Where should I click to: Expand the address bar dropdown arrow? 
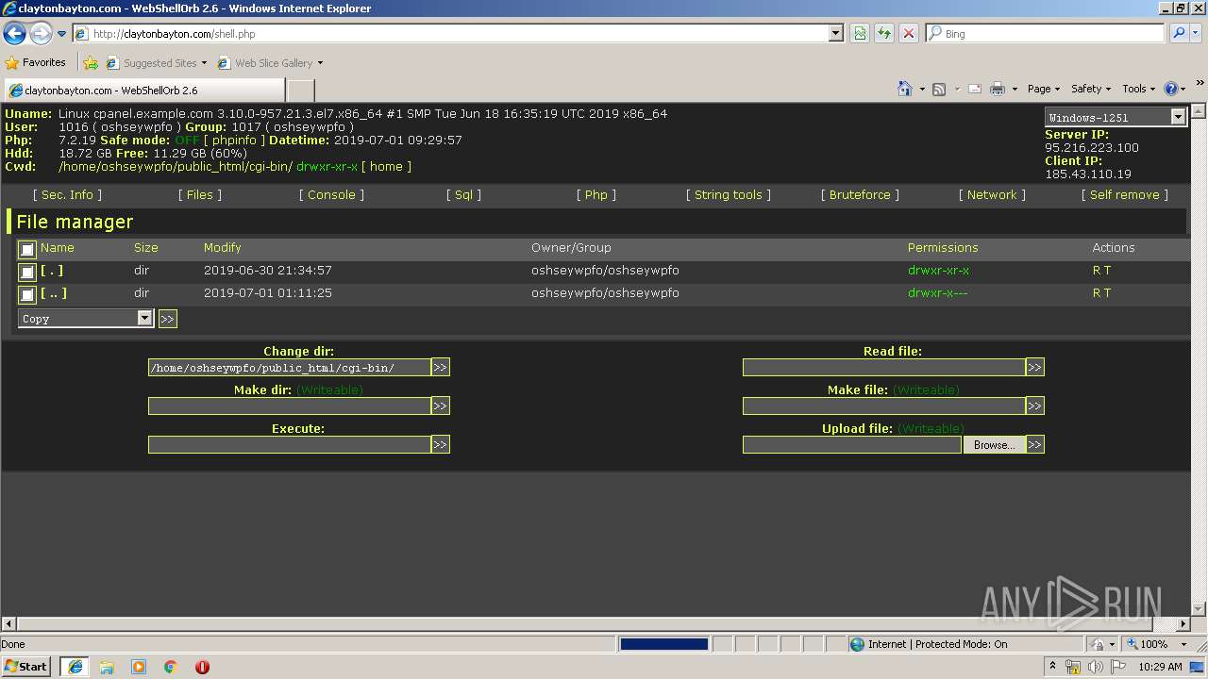[835, 34]
